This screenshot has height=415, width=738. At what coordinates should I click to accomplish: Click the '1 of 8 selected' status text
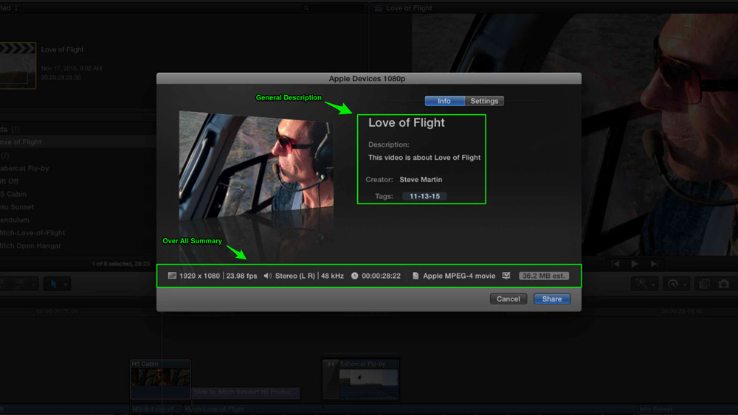(x=120, y=264)
